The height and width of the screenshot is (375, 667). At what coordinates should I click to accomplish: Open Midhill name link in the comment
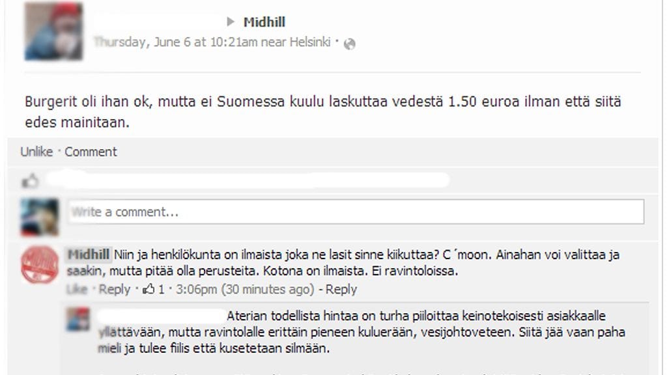click(x=88, y=255)
